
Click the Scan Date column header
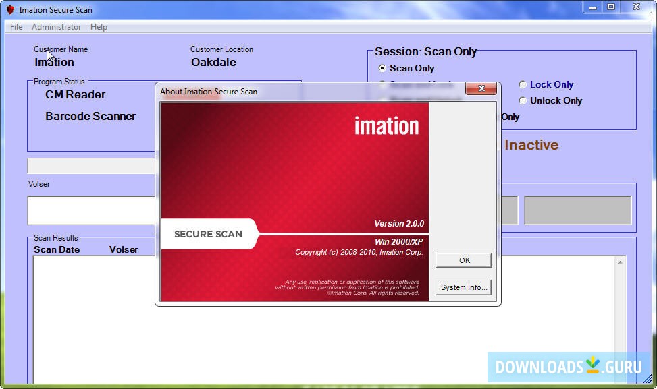pos(57,249)
